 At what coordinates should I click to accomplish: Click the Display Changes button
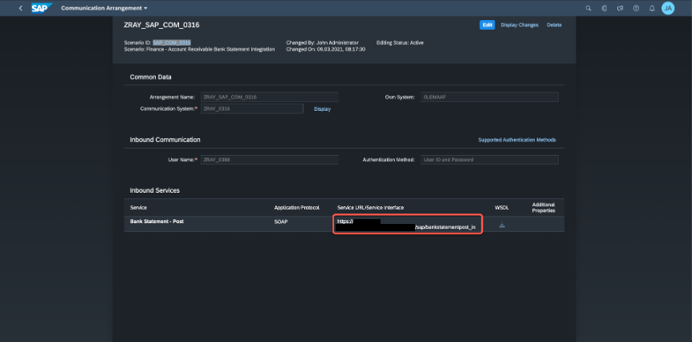click(519, 25)
